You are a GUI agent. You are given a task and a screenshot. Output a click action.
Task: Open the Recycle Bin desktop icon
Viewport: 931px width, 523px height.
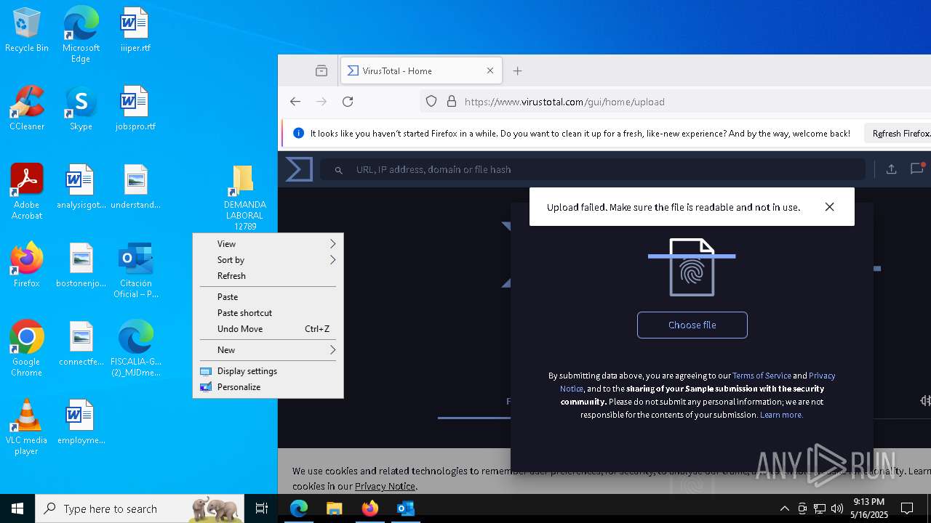[27, 31]
